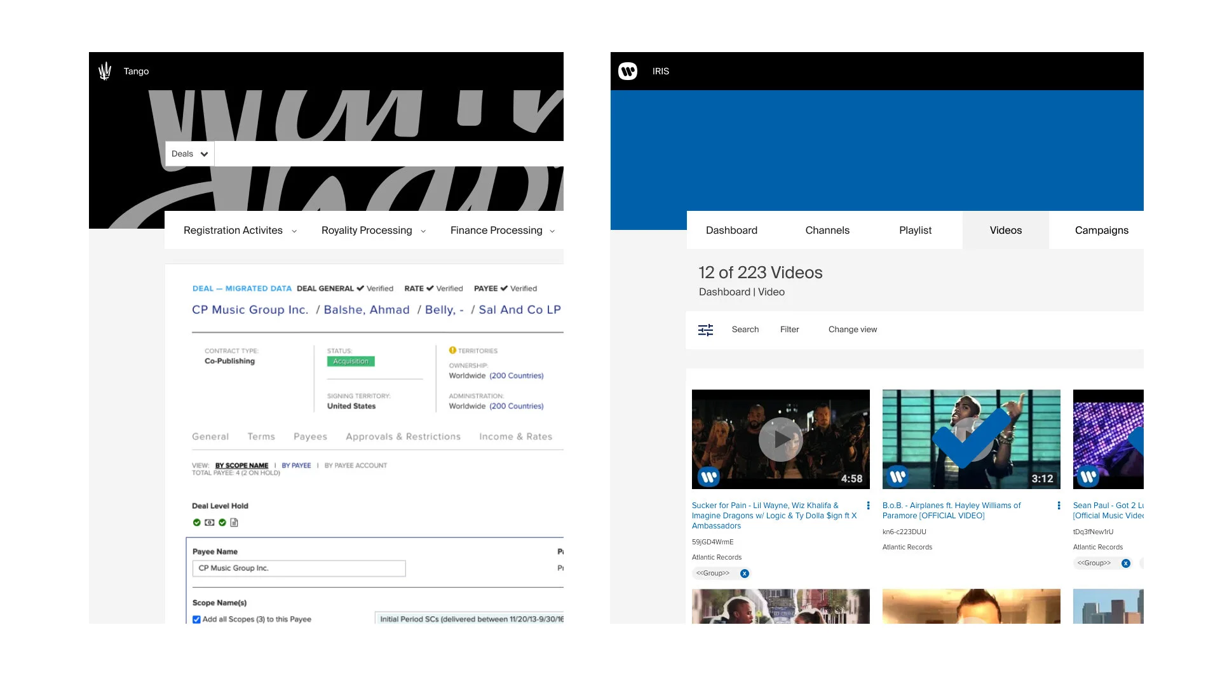Click the Payee Name input field
This screenshot has width=1220, height=686.
point(299,568)
